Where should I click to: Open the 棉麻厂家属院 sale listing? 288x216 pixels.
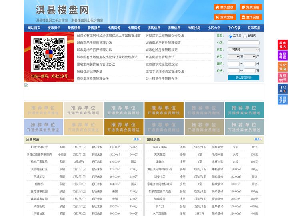[x=39, y=162]
